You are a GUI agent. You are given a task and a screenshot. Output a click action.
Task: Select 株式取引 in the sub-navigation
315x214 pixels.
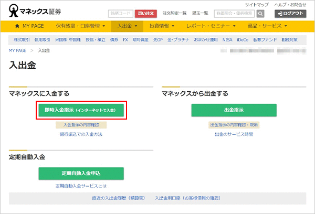[x=21, y=40]
